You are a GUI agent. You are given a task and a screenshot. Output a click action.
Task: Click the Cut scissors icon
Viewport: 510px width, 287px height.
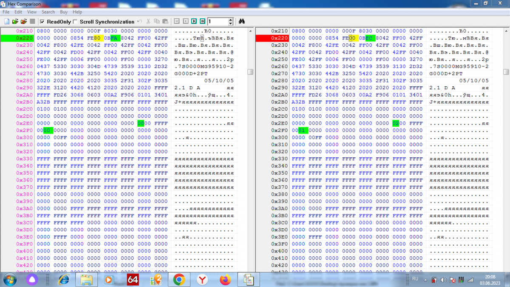[x=148, y=21]
